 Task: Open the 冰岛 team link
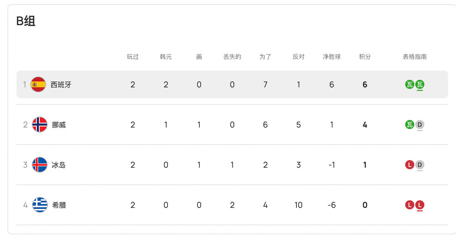coord(59,165)
